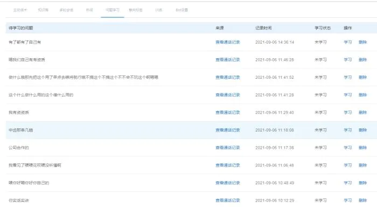377x207 pixels.
Task: Learn the 公司合作的 question
Action: (348, 148)
